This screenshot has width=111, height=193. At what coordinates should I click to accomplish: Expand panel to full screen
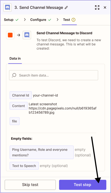pyautogui.click(x=97, y=8)
